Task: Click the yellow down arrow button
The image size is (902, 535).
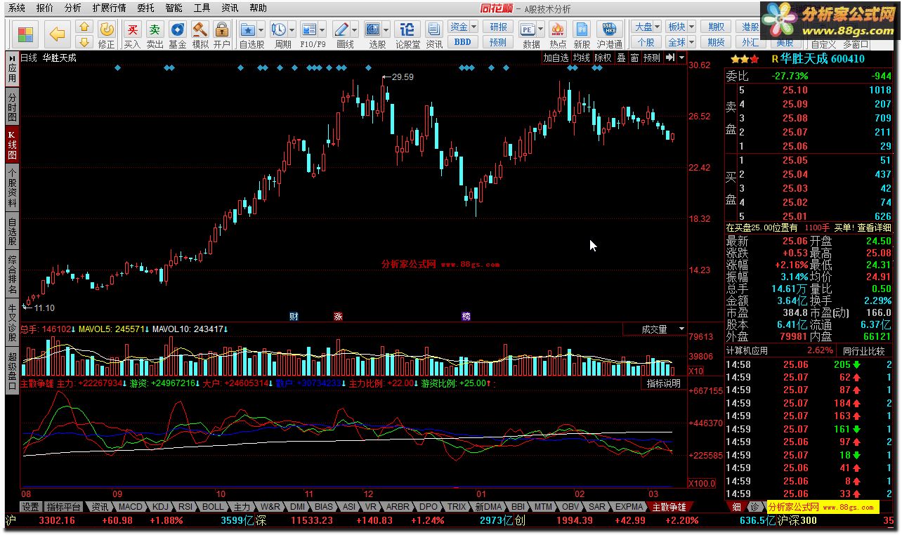Action: pos(84,42)
